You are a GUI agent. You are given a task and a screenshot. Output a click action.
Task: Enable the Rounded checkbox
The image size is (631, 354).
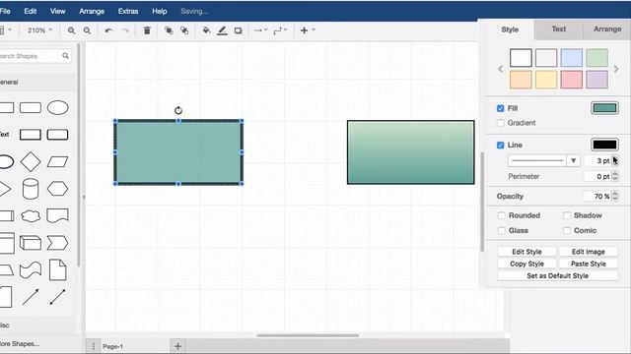tap(502, 215)
